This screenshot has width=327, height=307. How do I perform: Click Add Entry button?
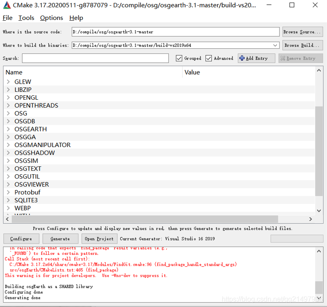(256, 58)
